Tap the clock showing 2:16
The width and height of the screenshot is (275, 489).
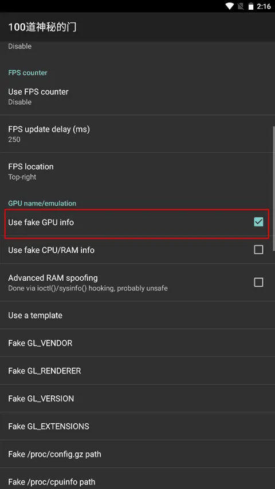(x=264, y=6)
